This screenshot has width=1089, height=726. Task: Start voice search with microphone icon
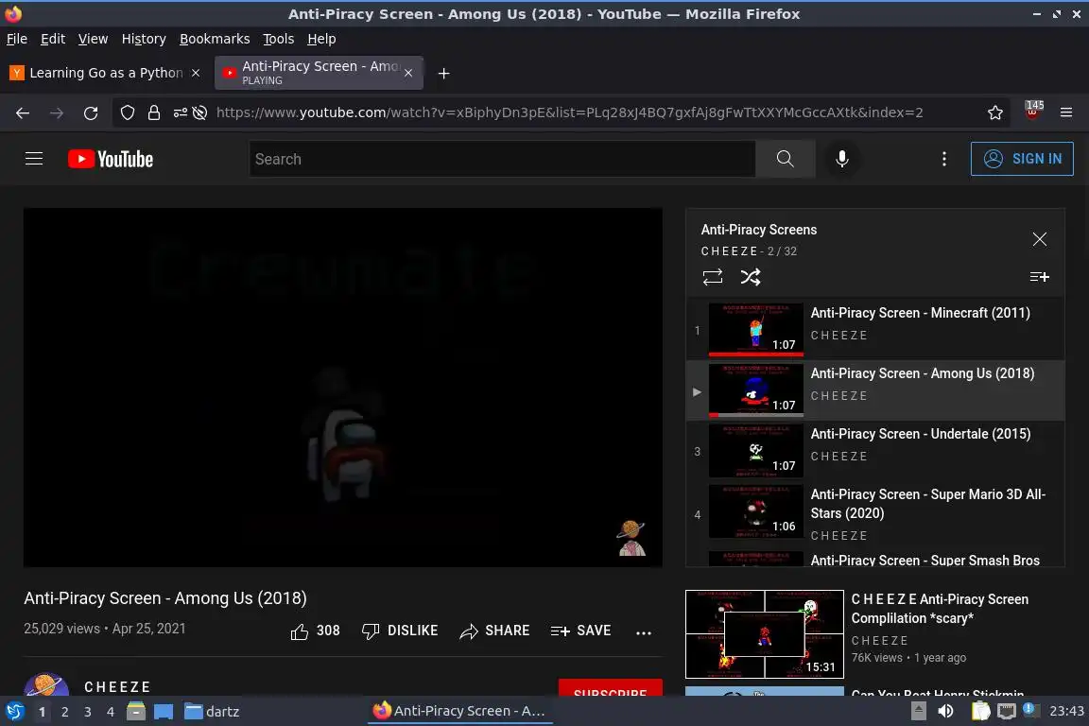coord(841,159)
